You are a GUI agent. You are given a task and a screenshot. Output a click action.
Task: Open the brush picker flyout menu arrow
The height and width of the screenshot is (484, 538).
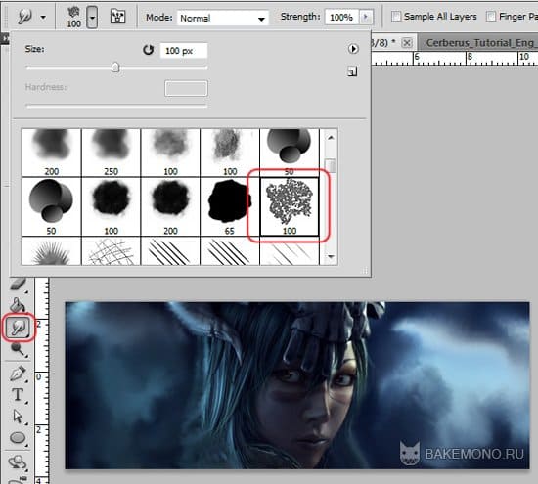point(353,49)
